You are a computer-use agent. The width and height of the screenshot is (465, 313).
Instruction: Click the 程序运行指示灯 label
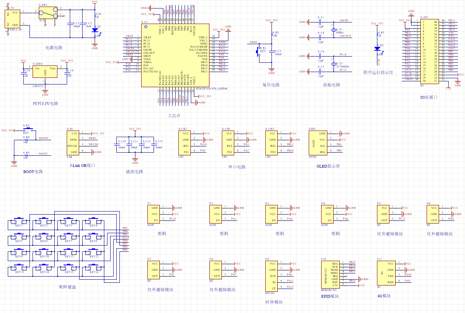[x=378, y=72]
